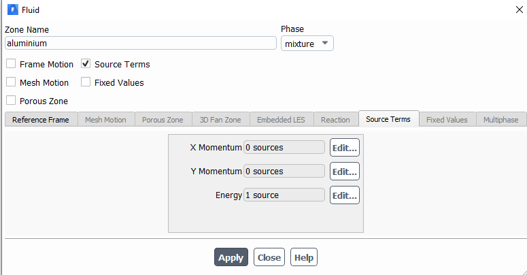This screenshot has height=275, width=527.
Task: Uncheck the Source Terms checkbox
Action: click(86, 65)
